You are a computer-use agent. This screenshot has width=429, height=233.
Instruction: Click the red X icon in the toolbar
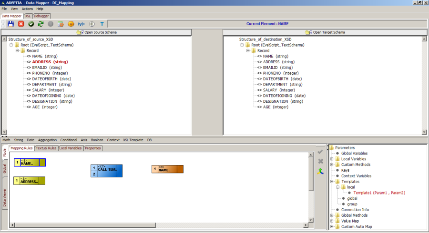tap(21, 24)
